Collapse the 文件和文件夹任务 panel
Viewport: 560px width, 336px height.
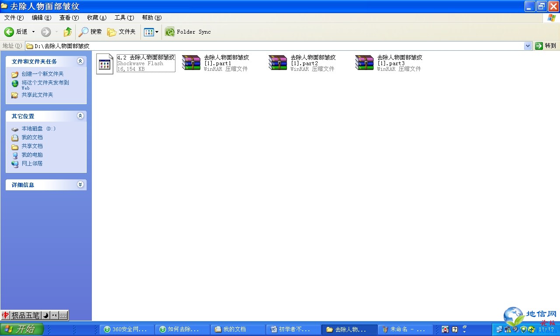[80, 61]
